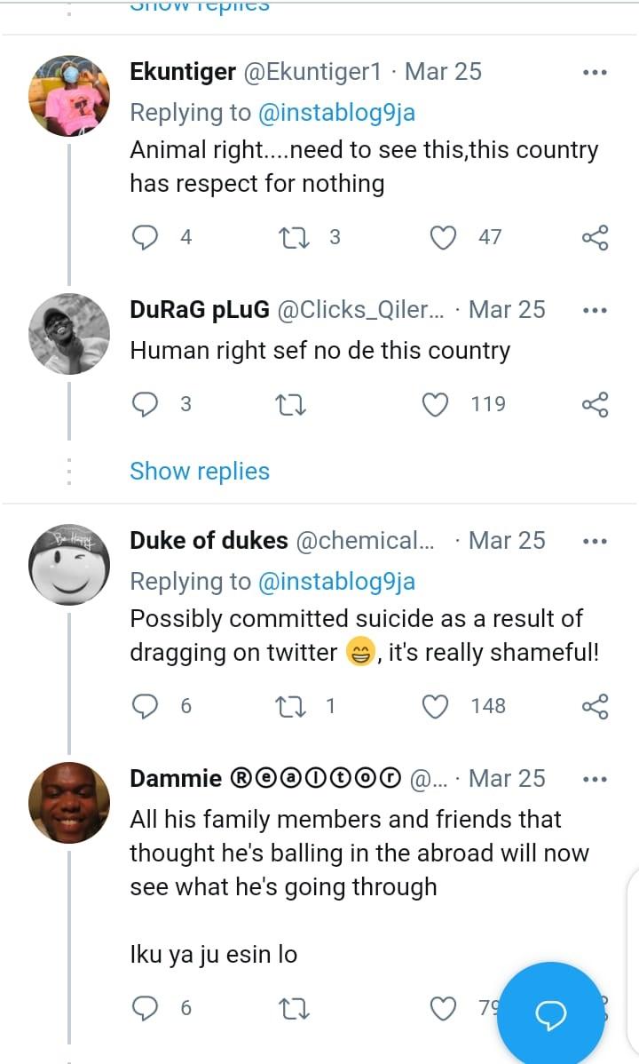The image size is (639, 1064).
Task: Like DuRaG pLuG's tweet with 119 likes
Action: [435, 404]
